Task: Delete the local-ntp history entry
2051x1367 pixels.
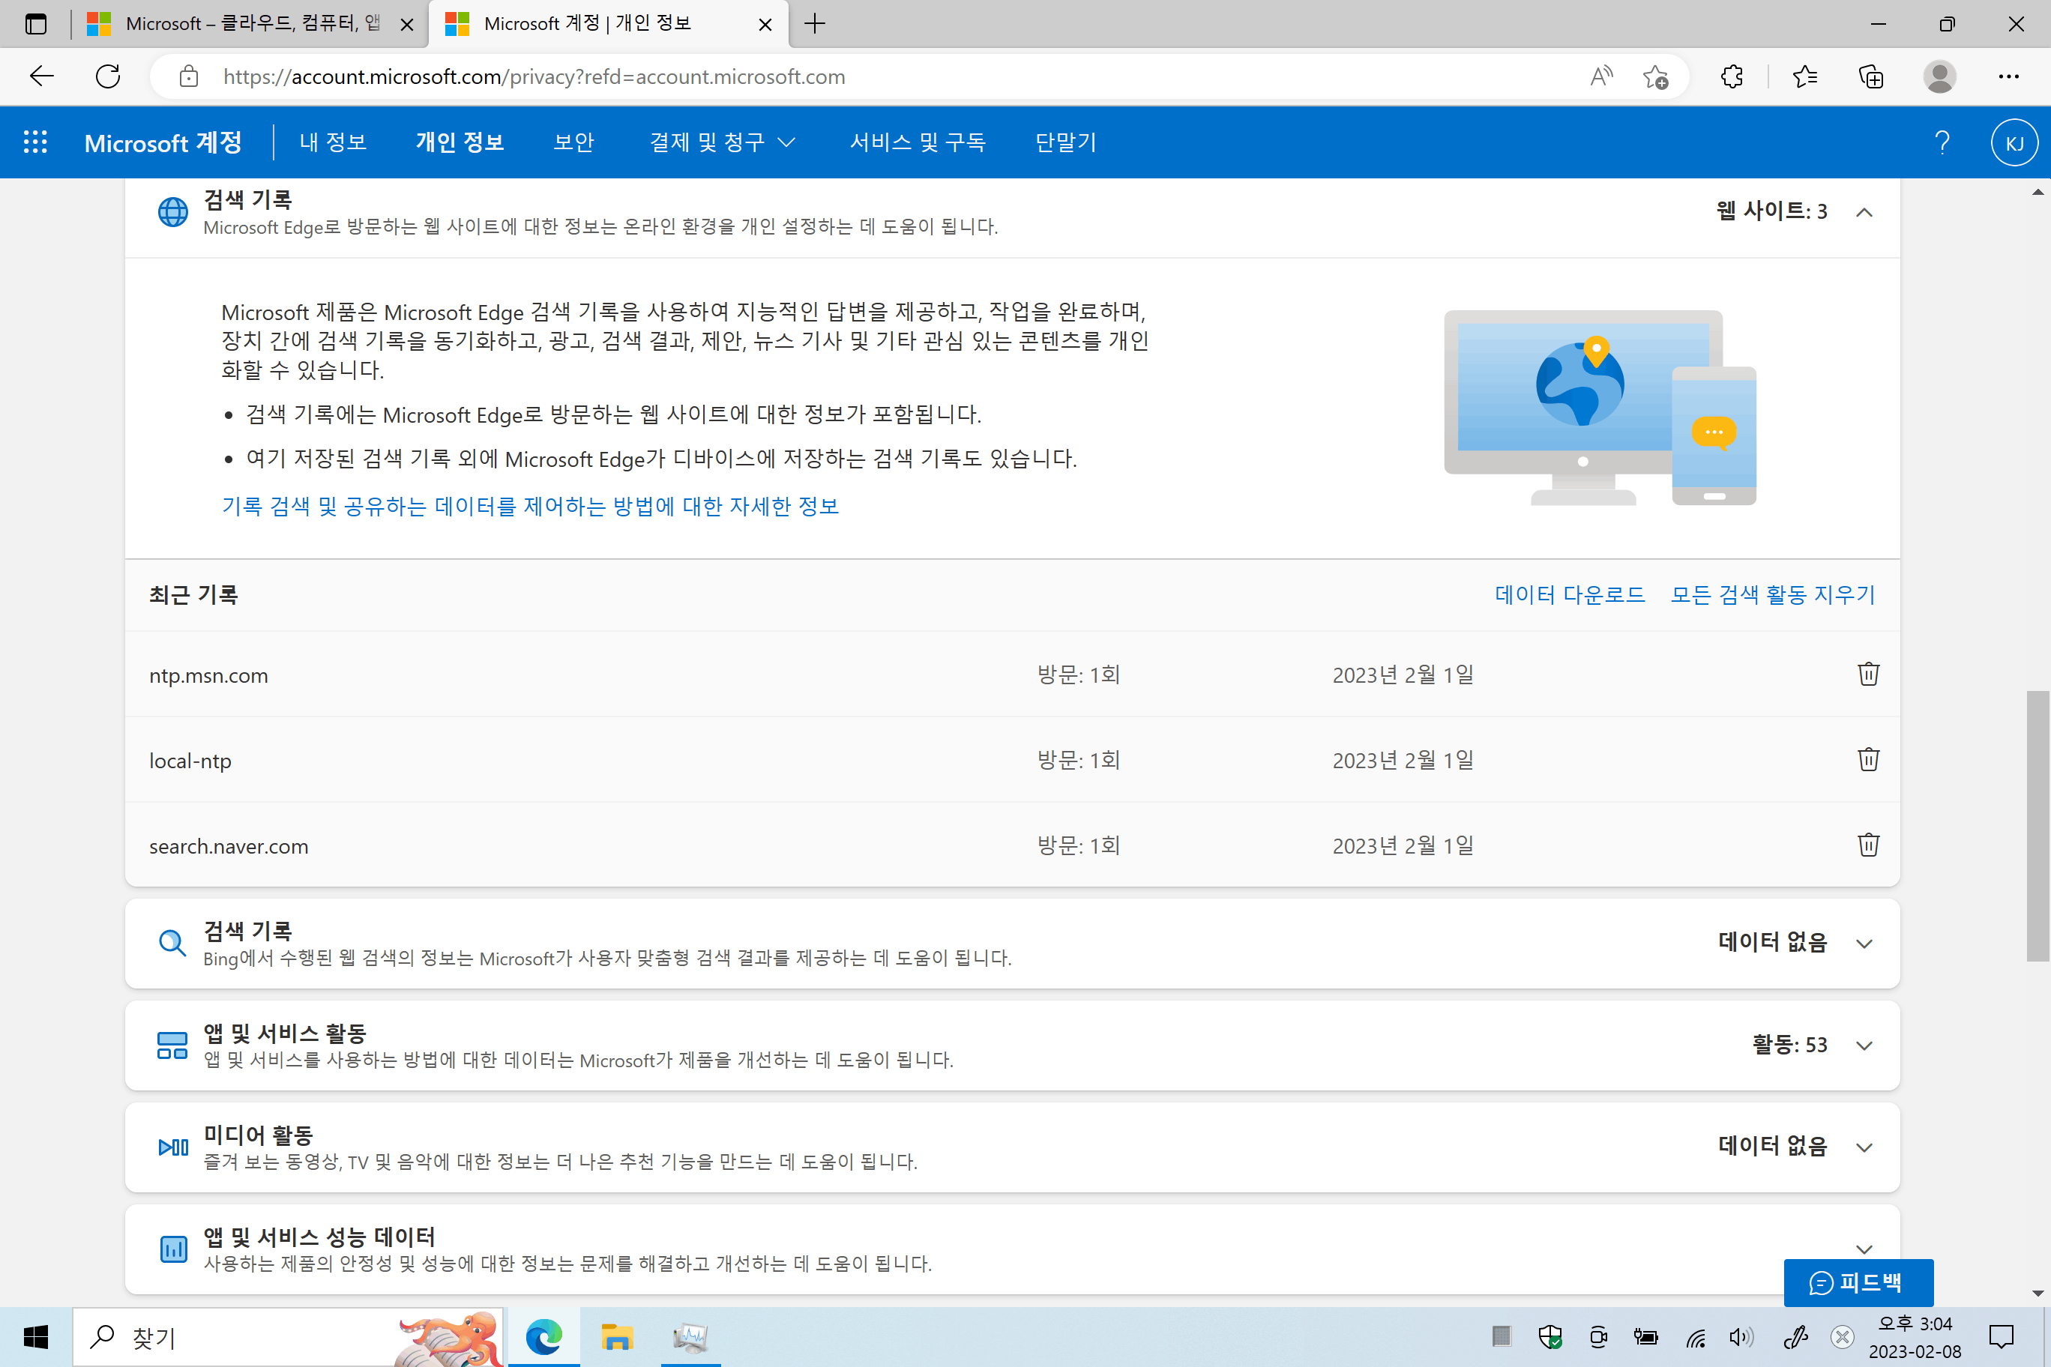Action: tap(1868, 759)
